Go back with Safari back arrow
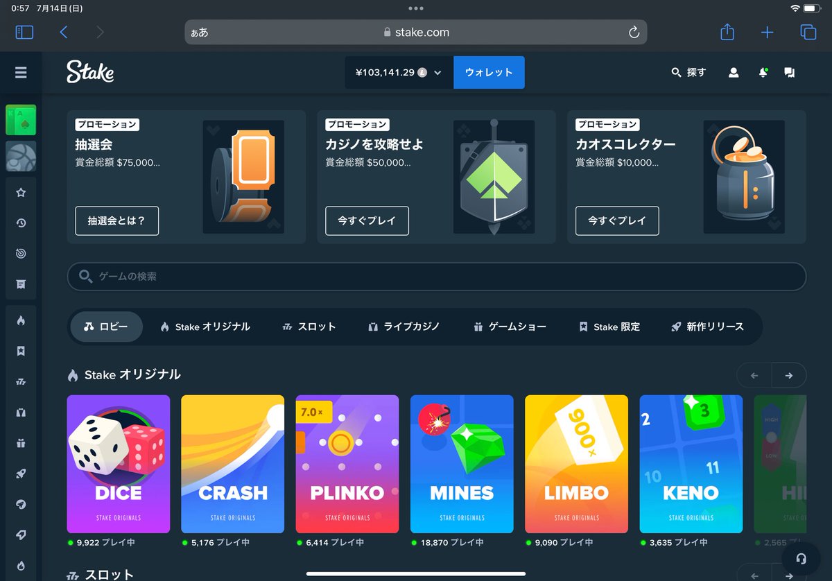Viewport: 832px width, 581px height. (x=64, y=32)
